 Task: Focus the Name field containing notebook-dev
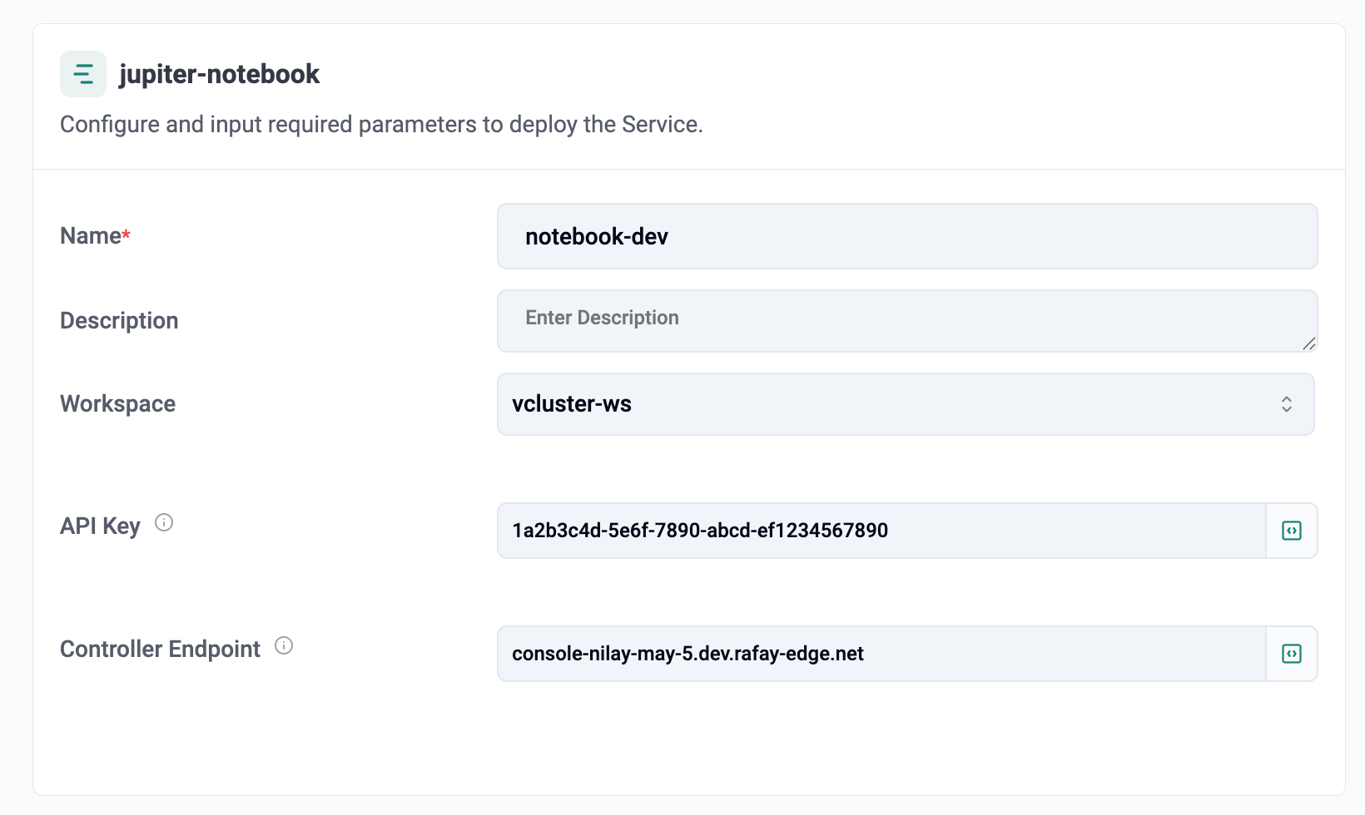(907, 236)
